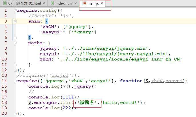Close the index.html tab
This screenshot has width=196, height=117.
tap(75, 3)
